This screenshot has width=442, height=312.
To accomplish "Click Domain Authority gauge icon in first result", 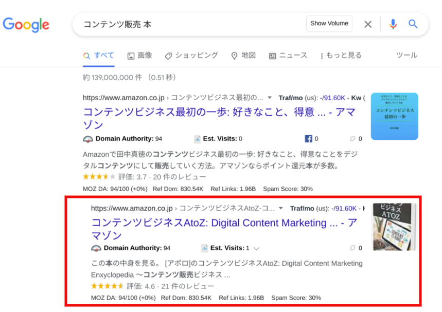I will point(88,139).
